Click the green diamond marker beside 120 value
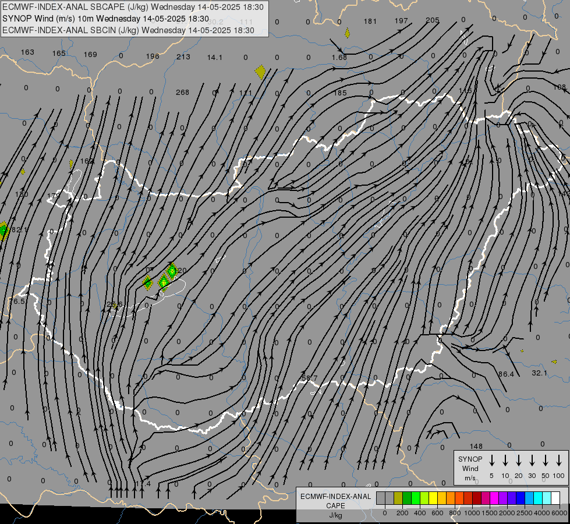 [x=172, y=271]
